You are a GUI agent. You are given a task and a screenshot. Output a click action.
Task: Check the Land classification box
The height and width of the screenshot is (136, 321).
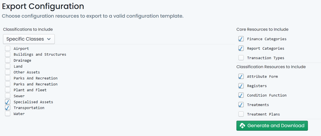point(7,66)
